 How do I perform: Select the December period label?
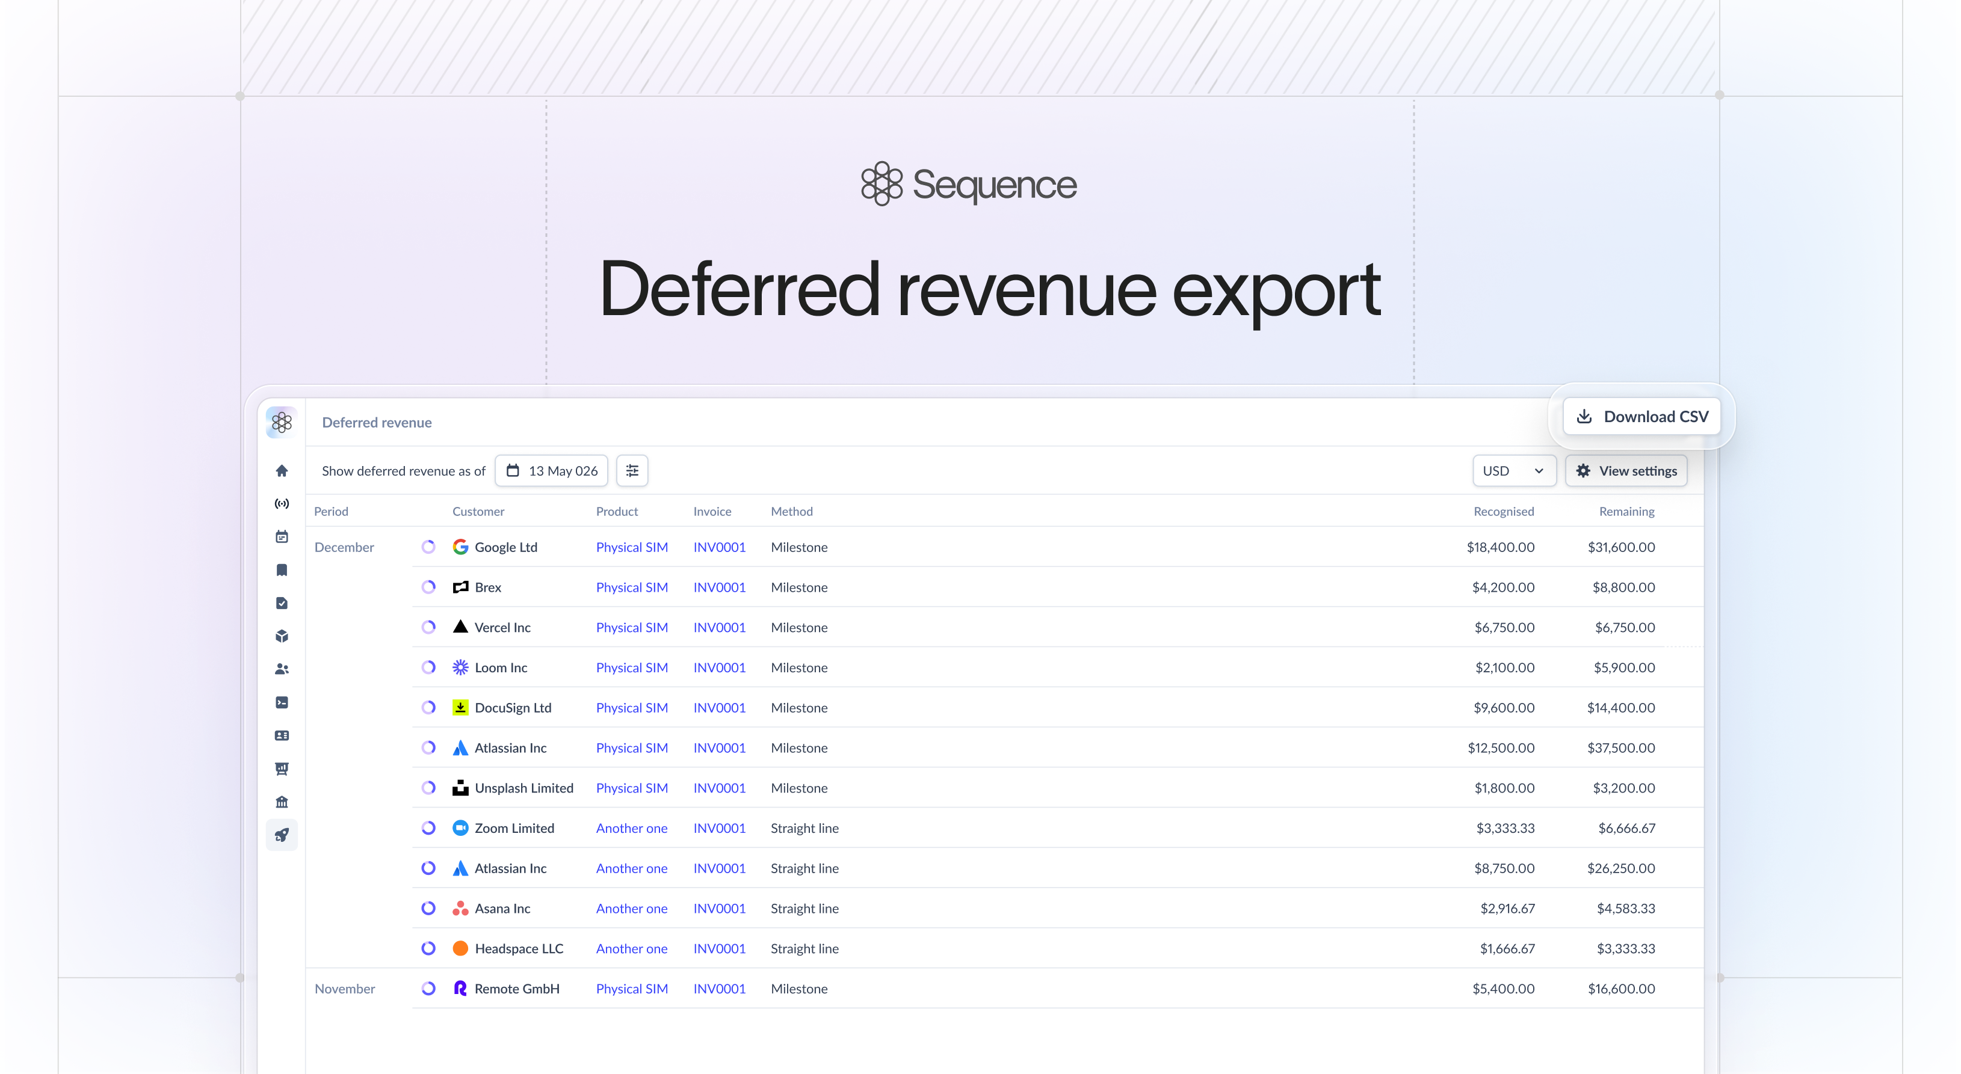(x=344, y=547)
